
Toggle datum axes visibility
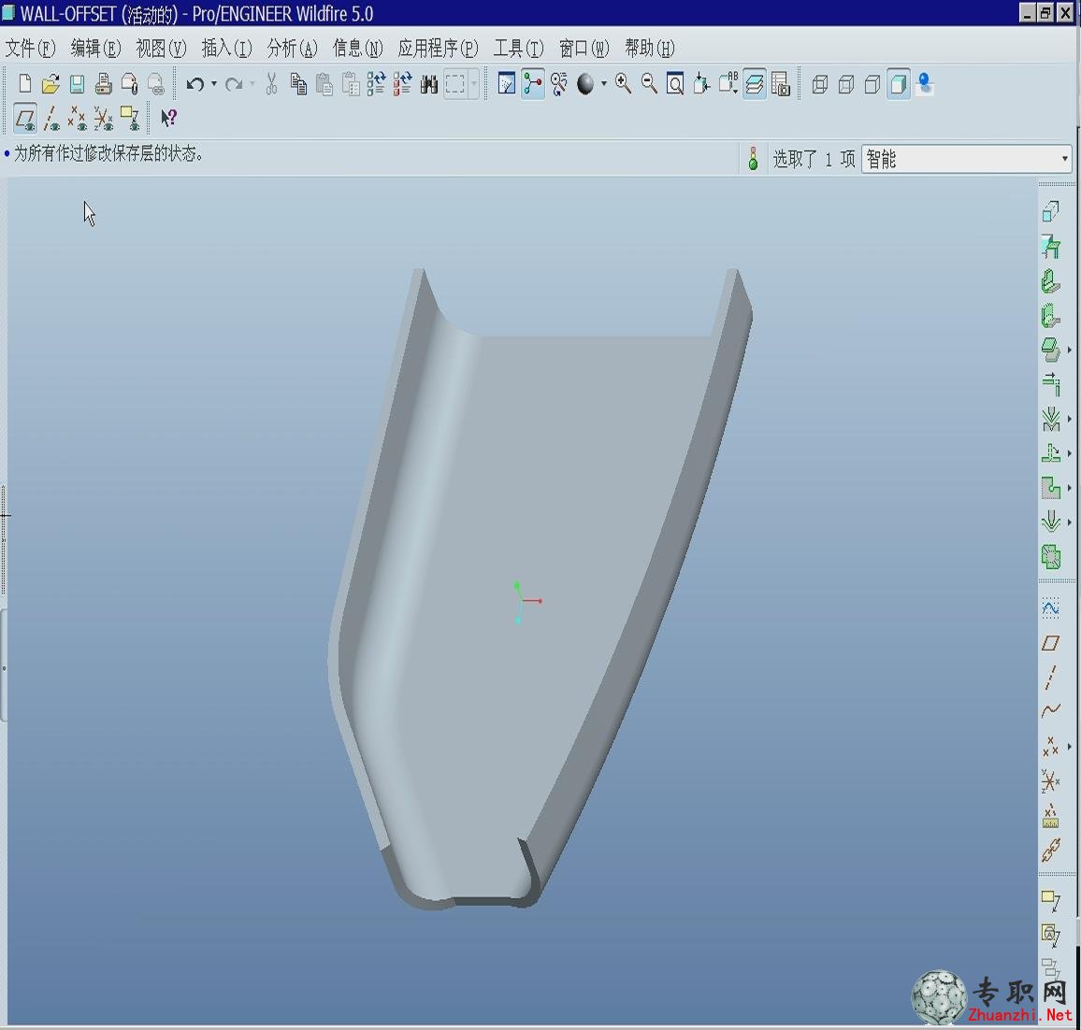(51, 119)
